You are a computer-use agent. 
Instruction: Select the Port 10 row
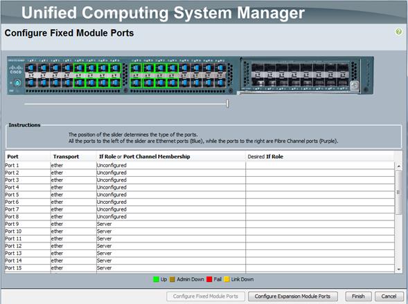tap(199, 231)
